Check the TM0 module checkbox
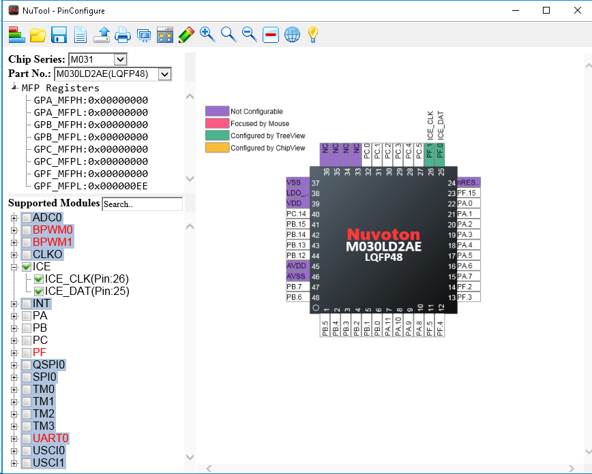The image size is (592, 474). (x=27, y=390)
